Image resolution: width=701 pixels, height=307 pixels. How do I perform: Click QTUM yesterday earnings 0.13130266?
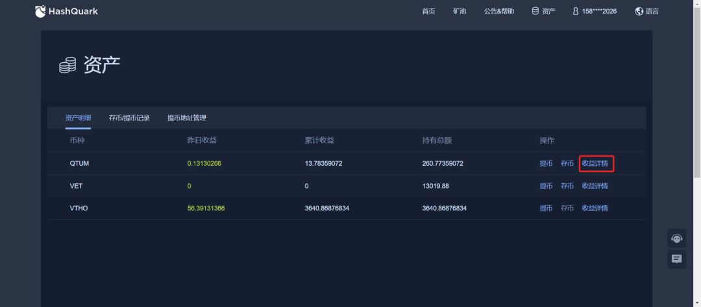[x=204, y=163]
